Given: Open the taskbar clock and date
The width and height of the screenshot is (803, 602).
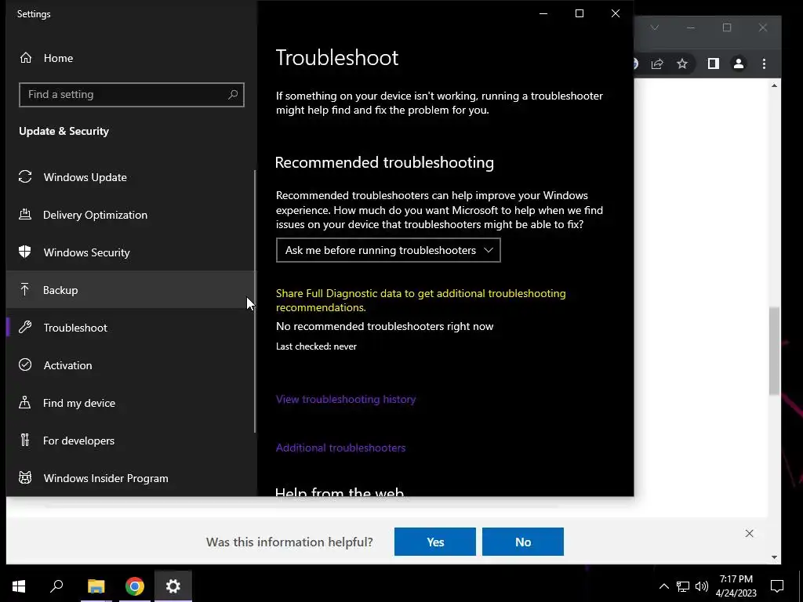Looking at the screenshot, I should click(736, 586).
